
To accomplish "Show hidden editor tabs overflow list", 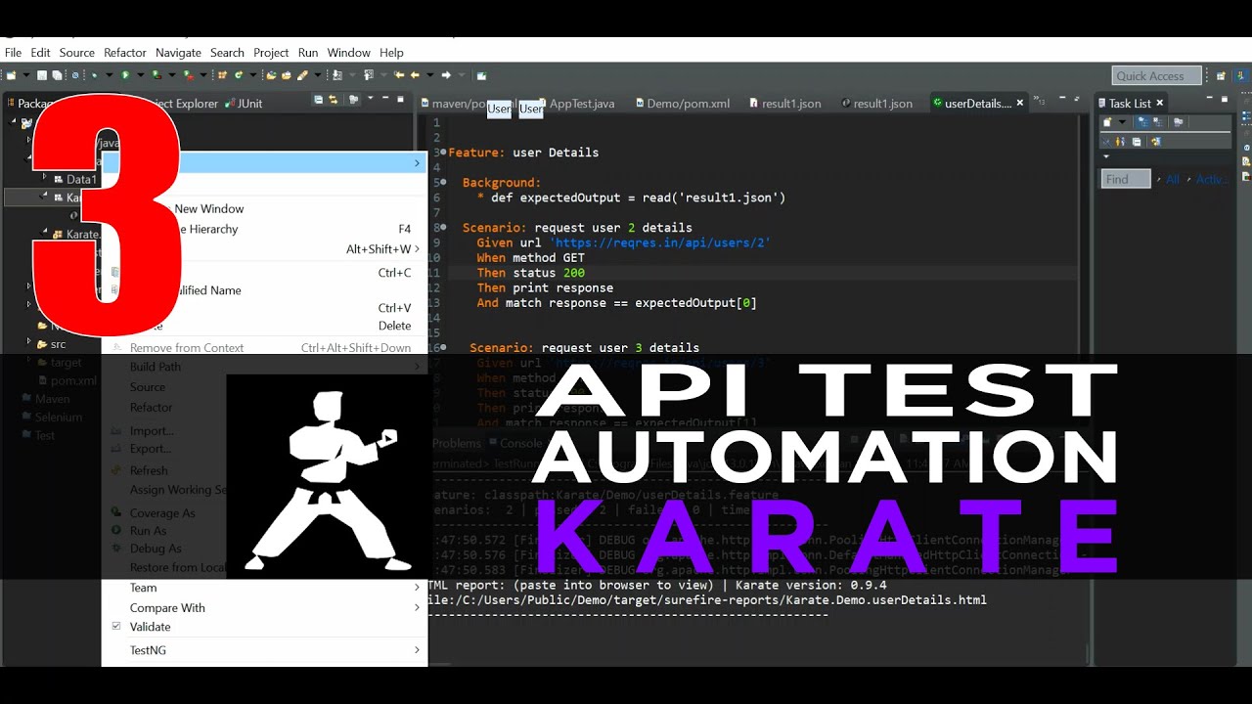I will 1040,101.
